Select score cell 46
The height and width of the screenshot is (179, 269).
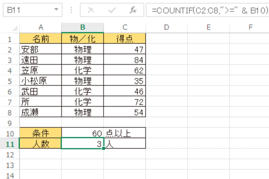pos(125,91)
